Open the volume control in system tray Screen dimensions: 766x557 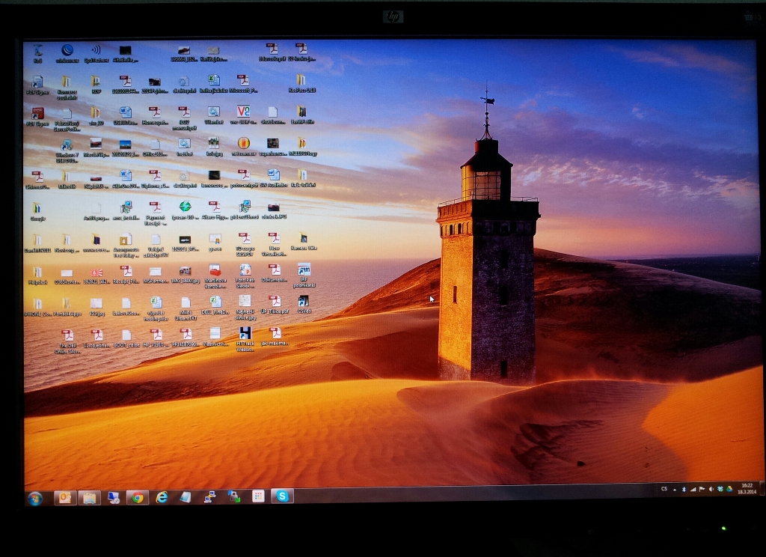(x=711, y=489)
